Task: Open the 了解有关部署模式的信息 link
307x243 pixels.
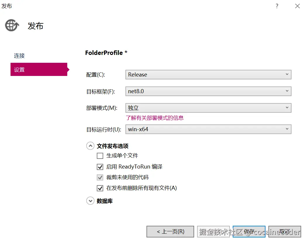Action: pos(155,118)
